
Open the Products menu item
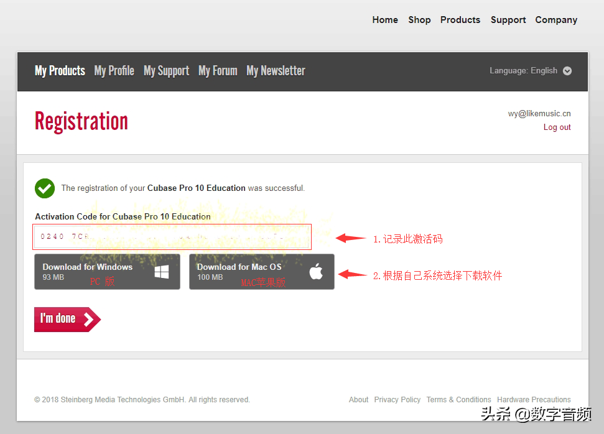pos(460,20)
